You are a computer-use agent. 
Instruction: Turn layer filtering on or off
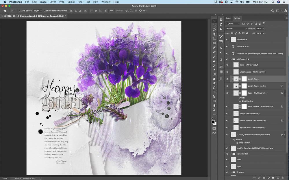[x=264, y=23]
